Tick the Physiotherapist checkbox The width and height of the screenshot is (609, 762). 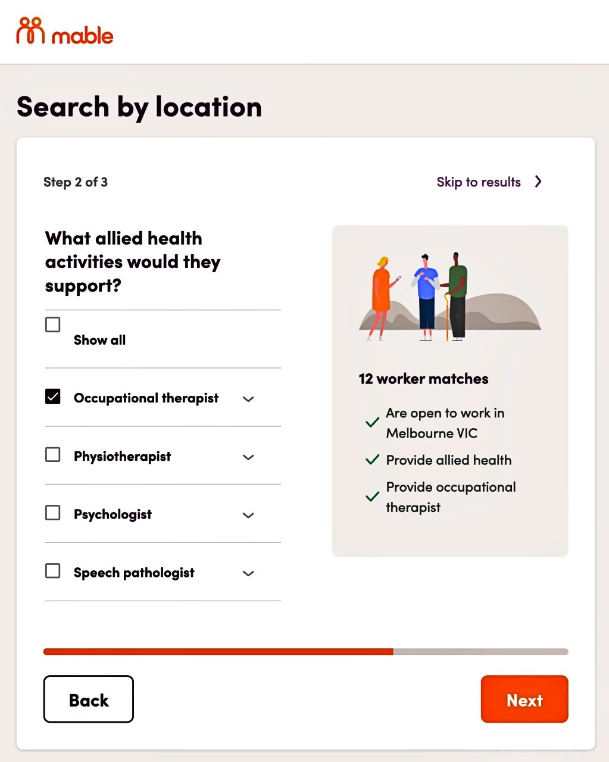point(53,455)
